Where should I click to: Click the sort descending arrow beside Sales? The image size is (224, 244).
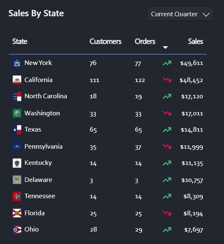point(165,47)
